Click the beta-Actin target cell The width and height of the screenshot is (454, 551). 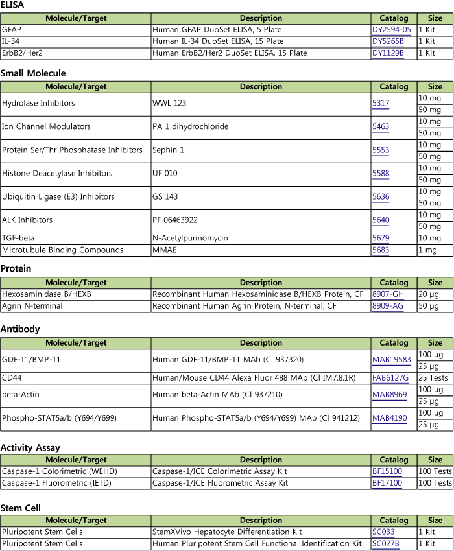click(x=76, y=396)
